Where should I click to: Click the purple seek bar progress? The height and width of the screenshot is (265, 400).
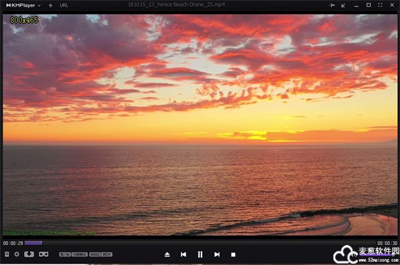[33, 243]
